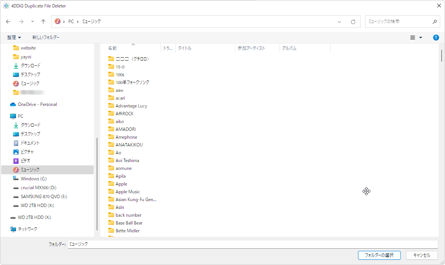
Task: Sort by the タイトル column header
Action: pyautogui.click(x=206, y=48)
